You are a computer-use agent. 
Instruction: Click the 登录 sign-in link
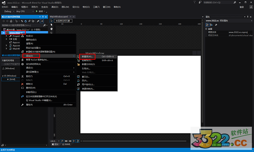pos(242,7)
